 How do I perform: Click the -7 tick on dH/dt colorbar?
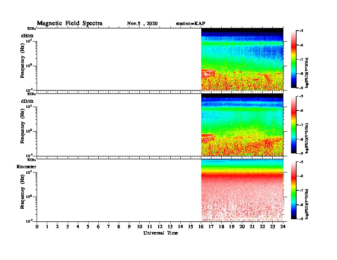coord(301,59)
